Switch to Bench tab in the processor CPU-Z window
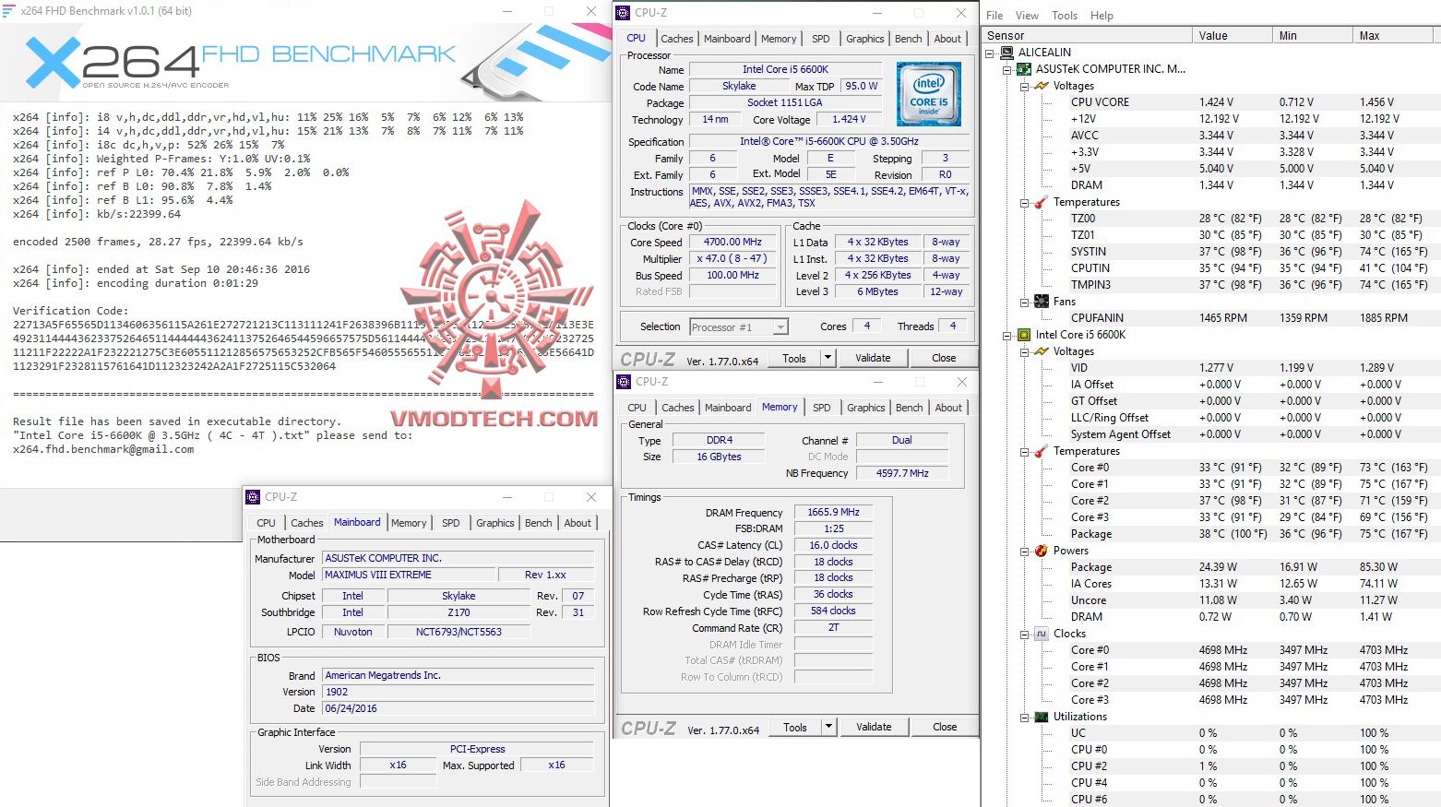The height and width of the screenshot is (807, 1441). tap(909, 39)
